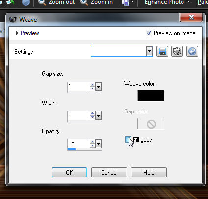Open the Opacity slider dropdown arrow
Image resolution: width=208 pixels, height=199 pixels.
click(98, 144)
